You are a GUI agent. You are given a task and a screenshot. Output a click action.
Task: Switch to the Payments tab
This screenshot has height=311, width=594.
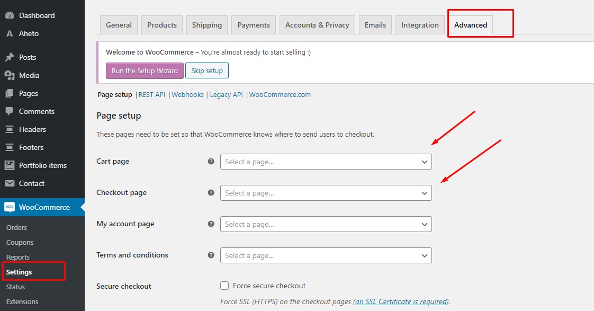click(x=254, y=25)
